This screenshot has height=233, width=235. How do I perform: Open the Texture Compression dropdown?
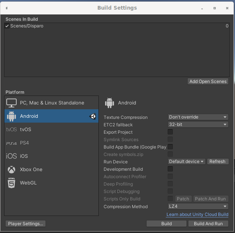(x=198, y=117)
